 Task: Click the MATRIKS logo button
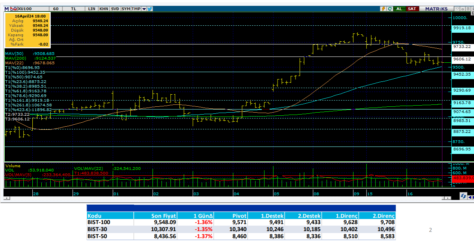click(436, 9)
